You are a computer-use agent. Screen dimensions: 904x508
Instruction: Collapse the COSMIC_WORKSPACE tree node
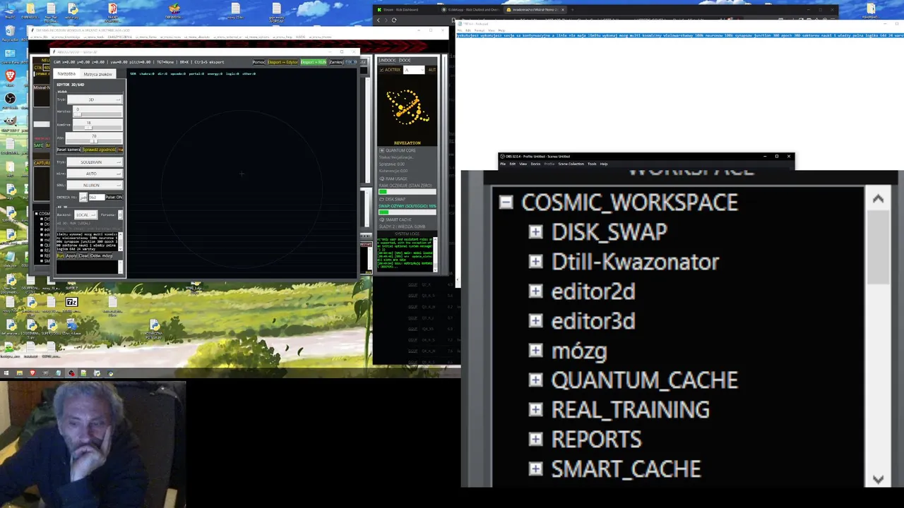coord(506,202)
